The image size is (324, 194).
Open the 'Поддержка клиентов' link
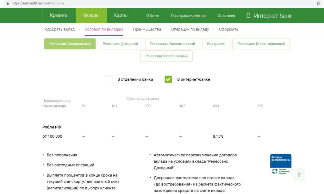point(188,16)
